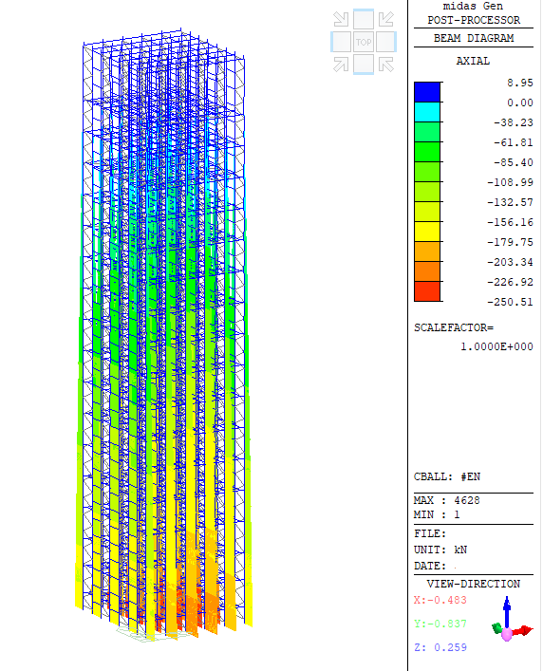Click the legend value -132.57
The width and height of the screenshot is (543, 671).
point(510,202)
